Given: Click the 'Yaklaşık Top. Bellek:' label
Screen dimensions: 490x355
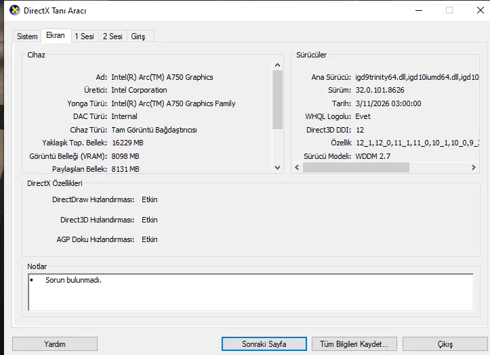Looking at the screenshot, I should point(75,143).
